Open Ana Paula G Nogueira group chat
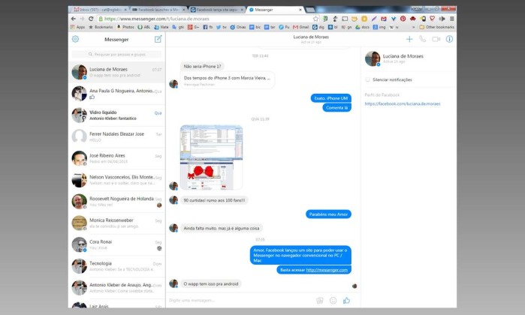Image resolution: width=525 pixels, height=315 pixels. pyautogui.click(x=116, y=94)
